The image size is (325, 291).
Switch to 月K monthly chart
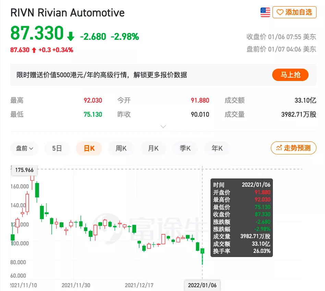coord(153,148)
